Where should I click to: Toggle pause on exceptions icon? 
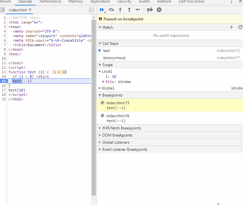pos(159,10)
